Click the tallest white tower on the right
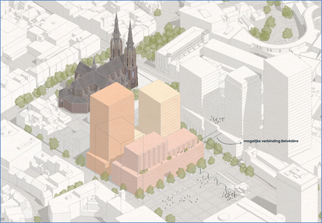Viewport: 322px width, 223px height. [x=288, y=105]
